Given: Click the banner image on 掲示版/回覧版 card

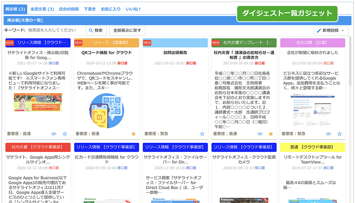Looking at the screenshot, I should pos(38,102).
